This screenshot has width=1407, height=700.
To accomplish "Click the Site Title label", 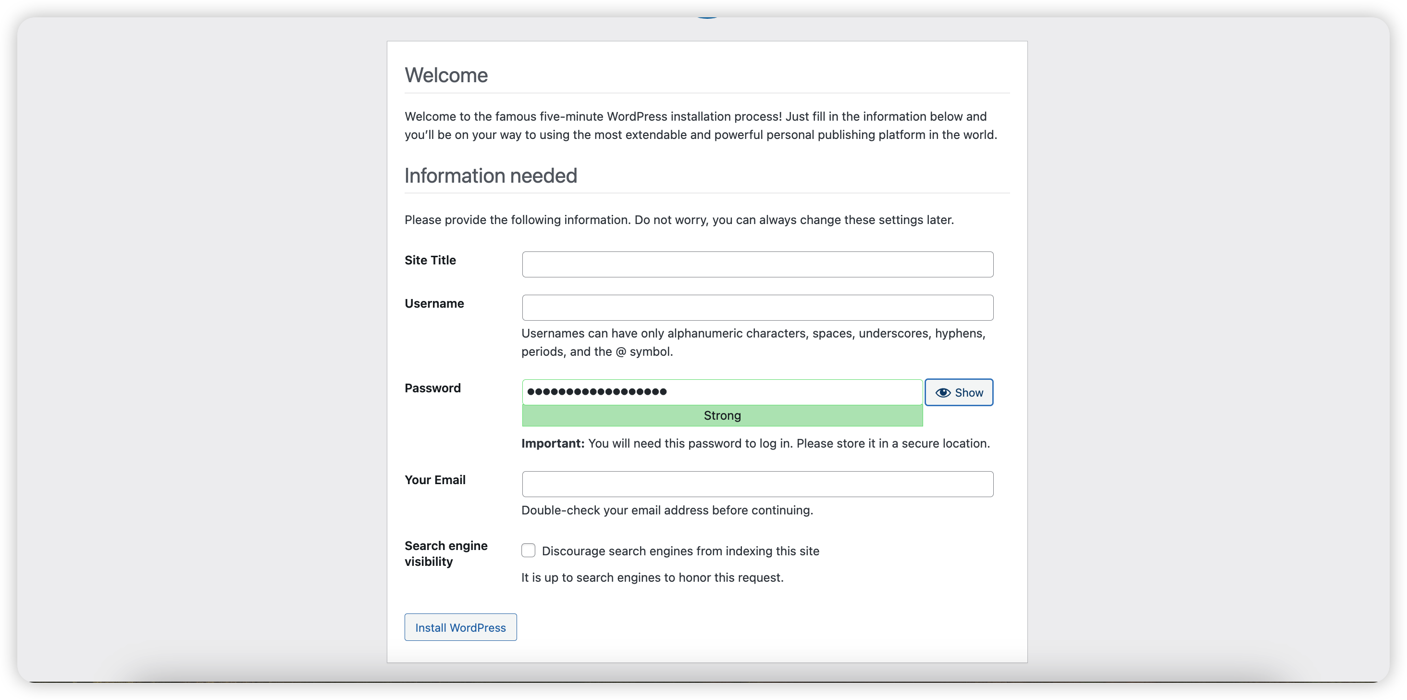I will [430, 260].
